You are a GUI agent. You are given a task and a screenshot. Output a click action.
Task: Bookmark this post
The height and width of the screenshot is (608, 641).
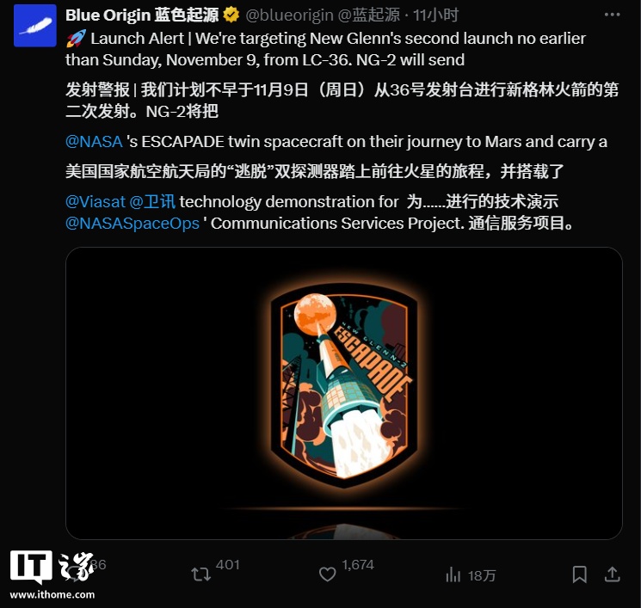(x=580, y=574)
